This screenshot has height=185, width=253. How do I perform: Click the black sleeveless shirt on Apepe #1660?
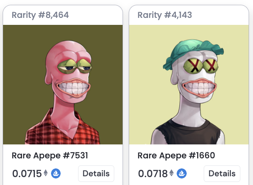click(187, 132)
